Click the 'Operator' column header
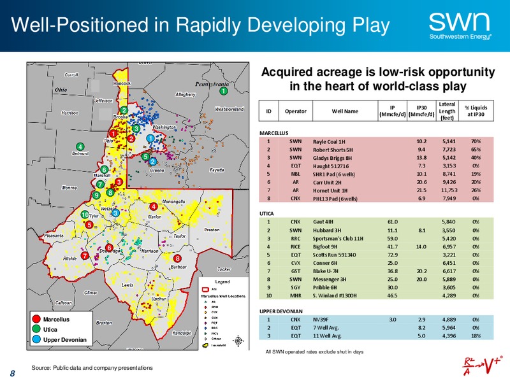 pos(295,111)
